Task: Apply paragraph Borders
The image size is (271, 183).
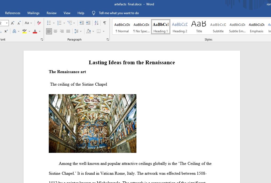Action: point(99,31)
